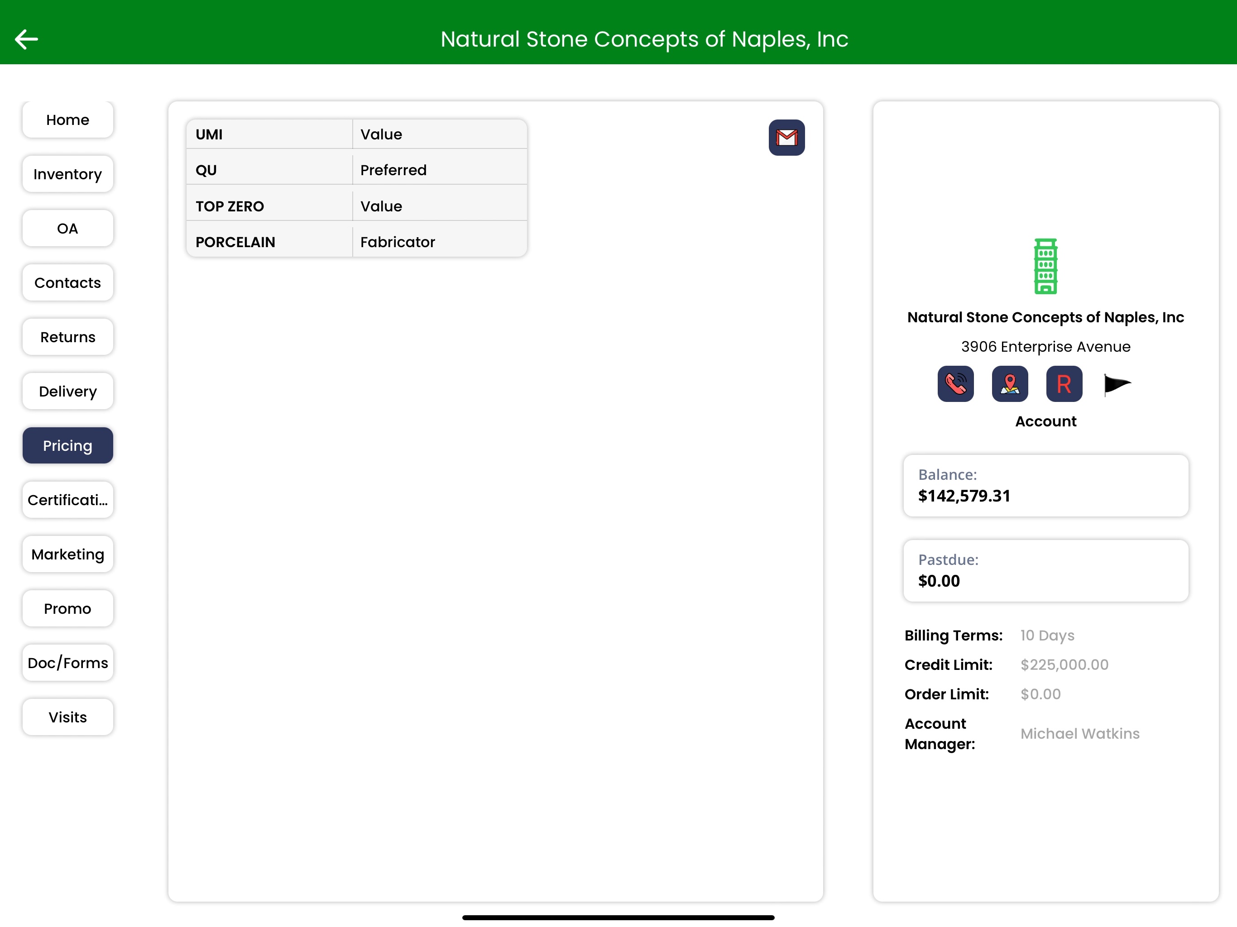Click the green building company icon
Image resolution: width=1237 pixels, height=927 pixels.
tap(1045, 266)
